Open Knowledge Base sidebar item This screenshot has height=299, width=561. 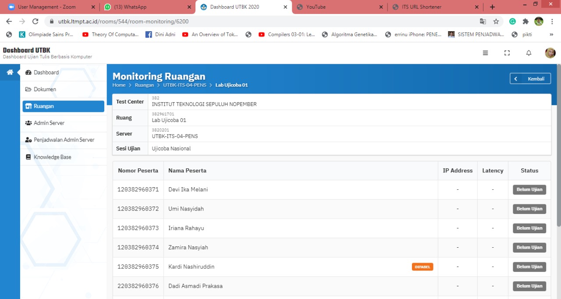[x=52, y=157]
